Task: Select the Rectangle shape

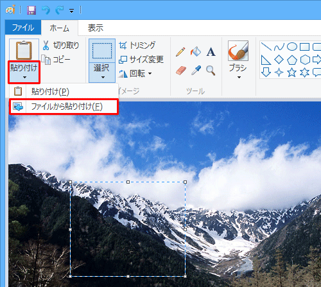Action: coord(304,47)
